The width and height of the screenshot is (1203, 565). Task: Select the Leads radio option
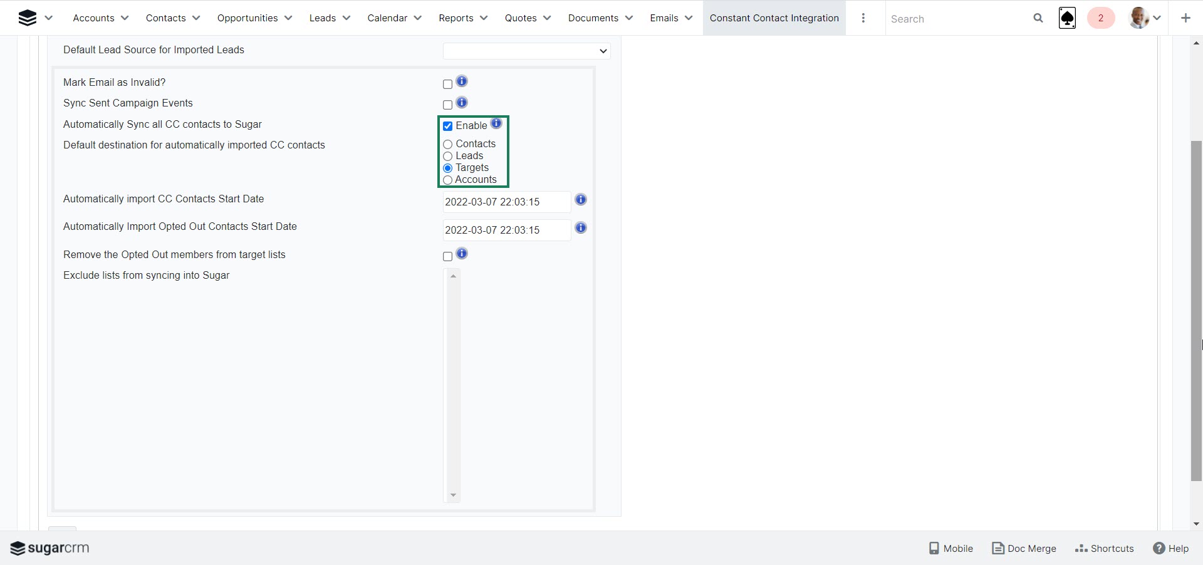447,156
